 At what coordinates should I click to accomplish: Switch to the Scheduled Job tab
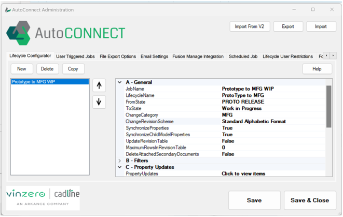click(243, 56)
